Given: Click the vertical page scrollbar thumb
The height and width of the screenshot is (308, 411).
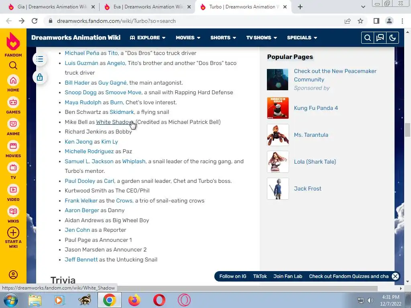Looking at the screenshot, I should [x=407, y=130].
